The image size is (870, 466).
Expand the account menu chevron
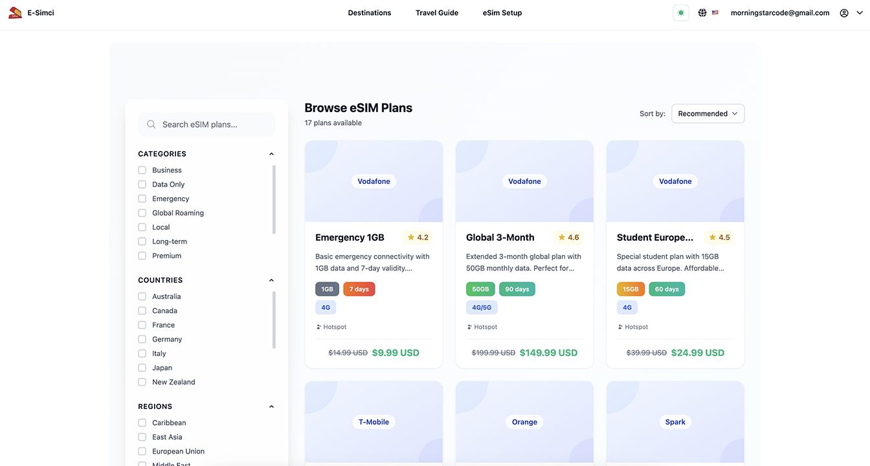point(860,13)
